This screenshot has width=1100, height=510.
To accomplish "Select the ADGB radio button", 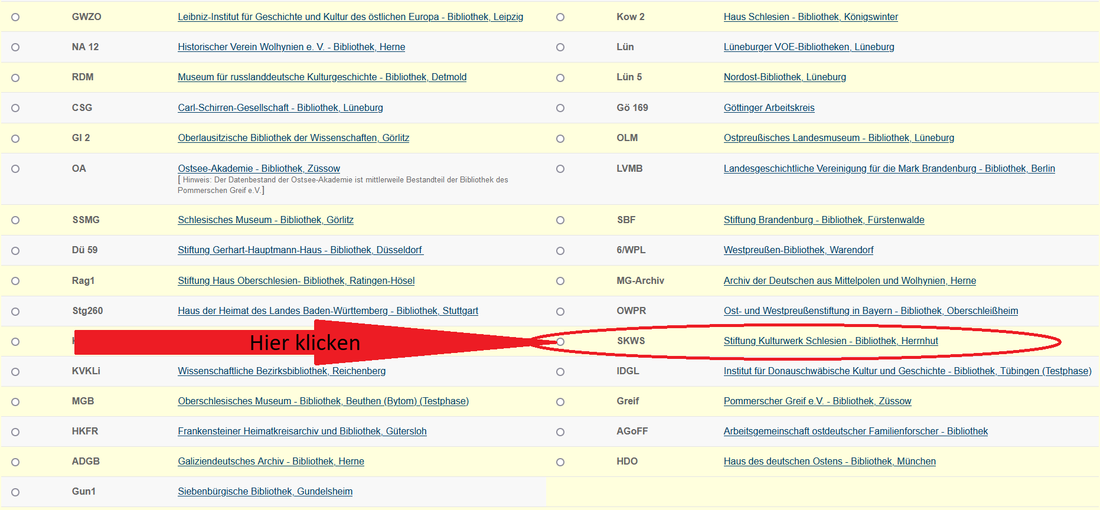I will 15,462.
